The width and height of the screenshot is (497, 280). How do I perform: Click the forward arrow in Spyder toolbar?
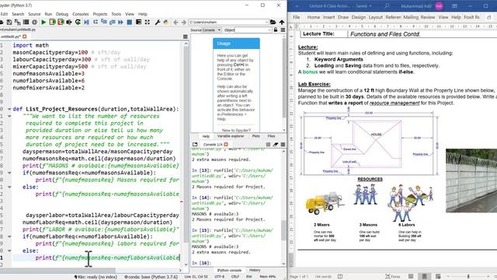183,22
